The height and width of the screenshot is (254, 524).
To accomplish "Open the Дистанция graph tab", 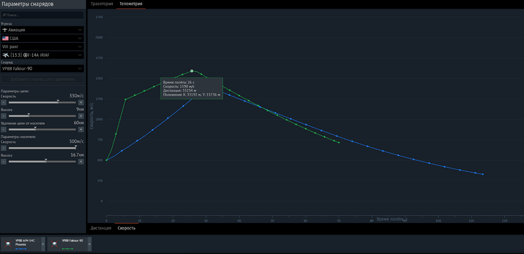I will click(101, 228).
